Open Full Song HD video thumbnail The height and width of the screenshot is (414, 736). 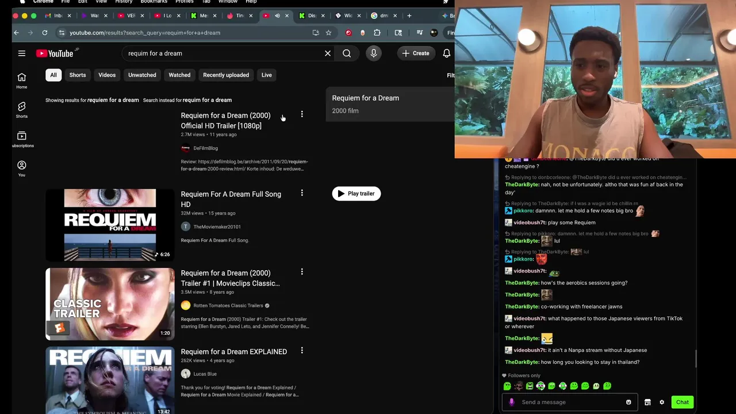[x=110, y=225]
